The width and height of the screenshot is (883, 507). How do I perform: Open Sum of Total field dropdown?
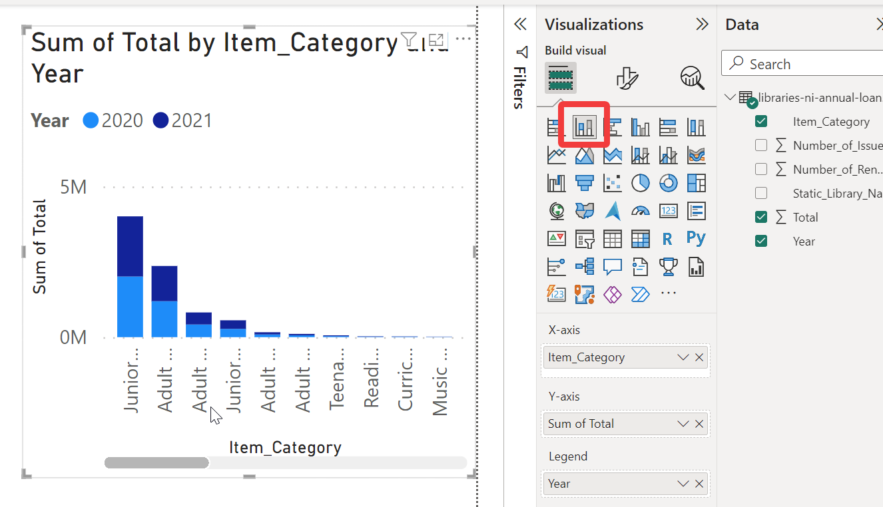[x=683, y=424]
